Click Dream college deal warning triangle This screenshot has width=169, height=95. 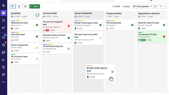tap(37, 47)
